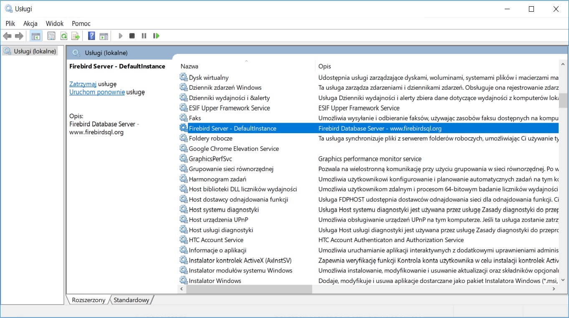The width and height of the screenshot is (569, 318).
Task: Open the Plik menu
Action: coord(10,23)
